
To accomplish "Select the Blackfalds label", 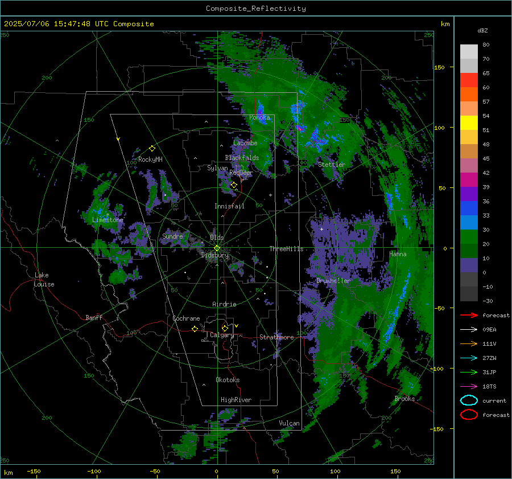I will 242,158.
